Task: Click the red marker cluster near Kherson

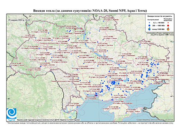Action: (96, 95)
